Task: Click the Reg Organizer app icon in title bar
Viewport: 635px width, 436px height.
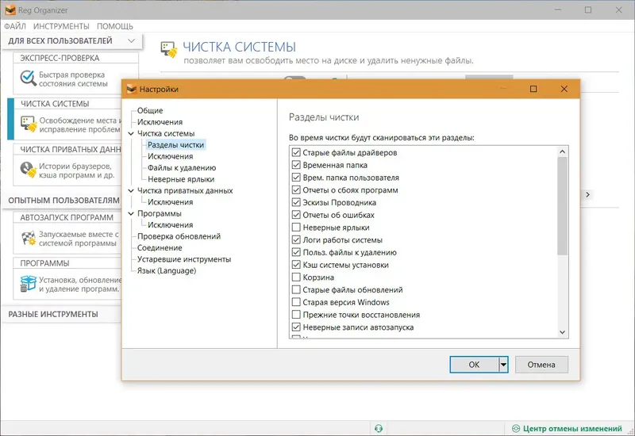Action: click(x=10, y=10)
